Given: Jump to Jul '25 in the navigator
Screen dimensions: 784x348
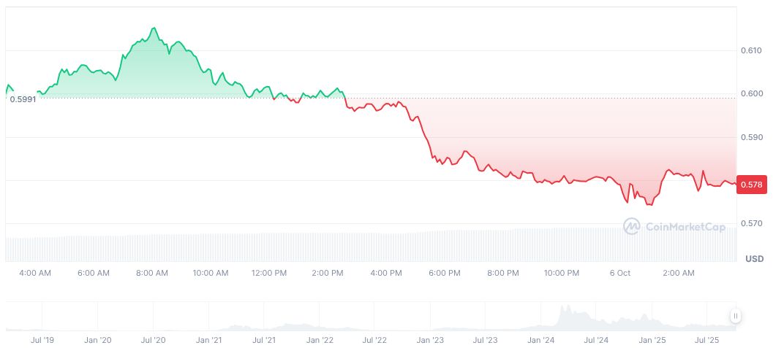Looking at the screenshot, I should pos(708,340).
